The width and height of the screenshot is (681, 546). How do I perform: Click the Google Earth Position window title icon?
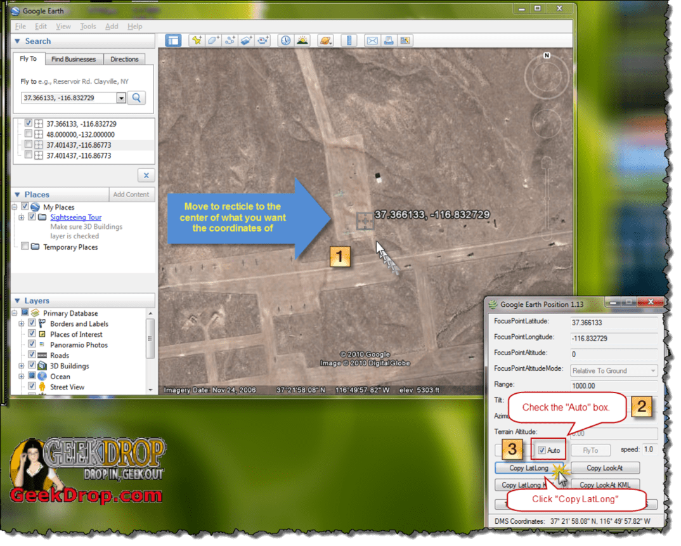pos(493,304)
